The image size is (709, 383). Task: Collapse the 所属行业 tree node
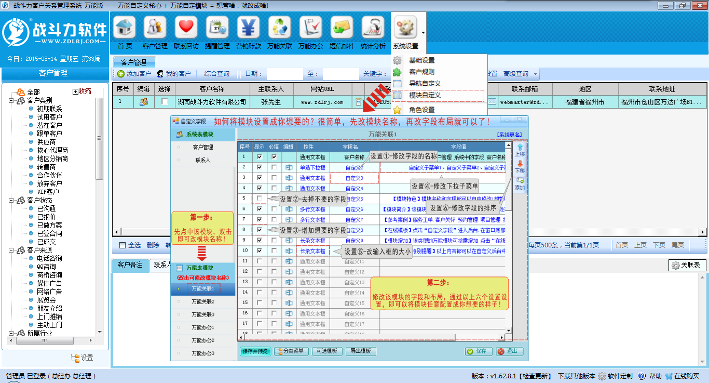11,333
